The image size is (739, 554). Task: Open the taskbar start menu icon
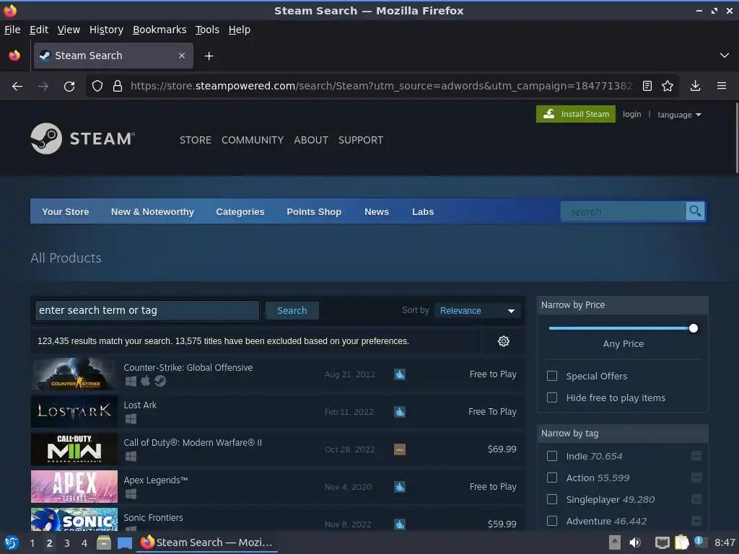pos(11,542)
